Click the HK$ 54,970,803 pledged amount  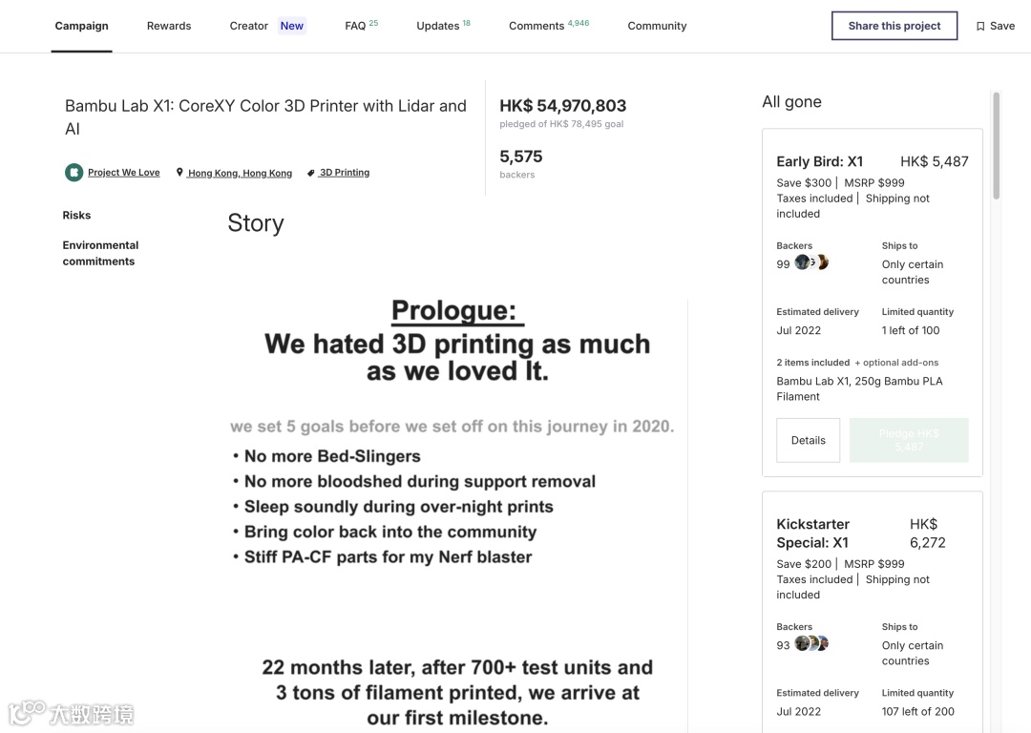tap(563, 106)
